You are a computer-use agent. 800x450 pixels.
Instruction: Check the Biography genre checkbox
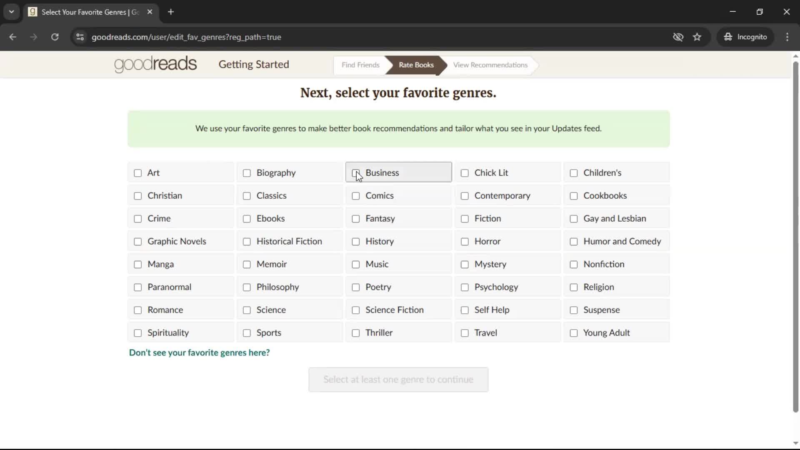[x=247, y=173]
